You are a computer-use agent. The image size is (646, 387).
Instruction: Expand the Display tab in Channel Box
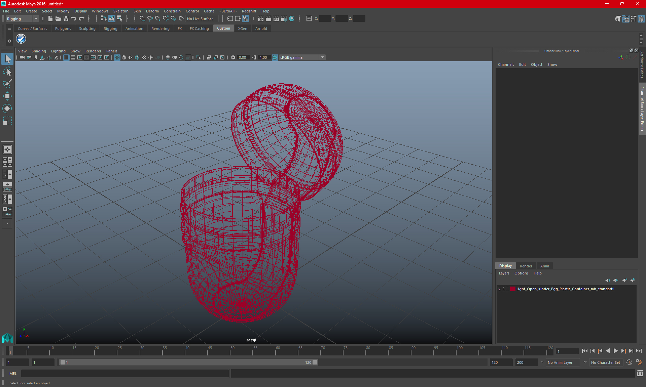[505, 265]
